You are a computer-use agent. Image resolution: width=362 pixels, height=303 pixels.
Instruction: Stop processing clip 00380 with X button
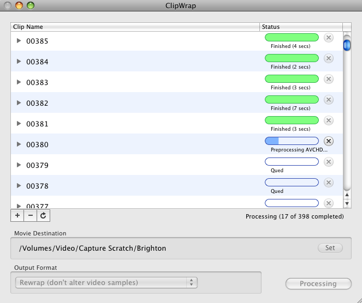(x=329, y=141)
